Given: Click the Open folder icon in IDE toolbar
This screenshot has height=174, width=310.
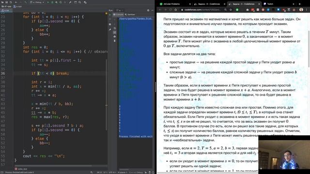Looking at the screenshot, I should pyautogui.click(x=2, y=2).
